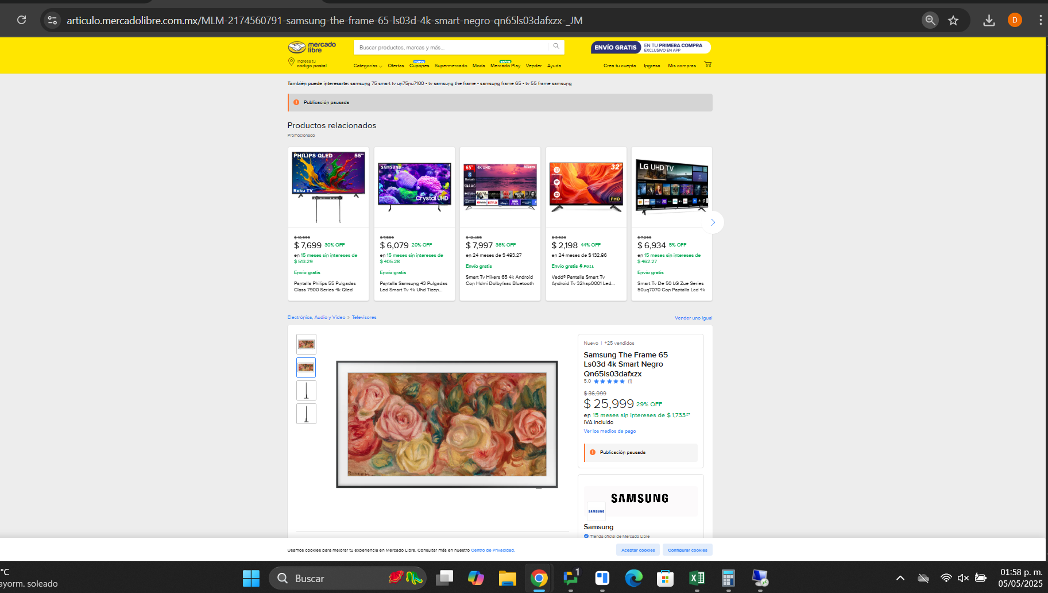Open LG UHD TV related product card
Screen dimensions: 1048x593
(672, 224)
